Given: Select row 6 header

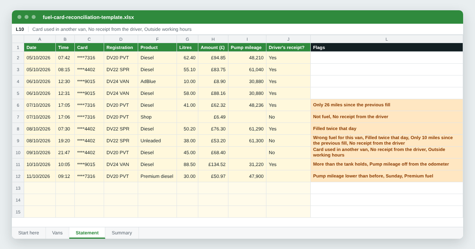Looking at the screenshot, I should [x=18, y=105].
